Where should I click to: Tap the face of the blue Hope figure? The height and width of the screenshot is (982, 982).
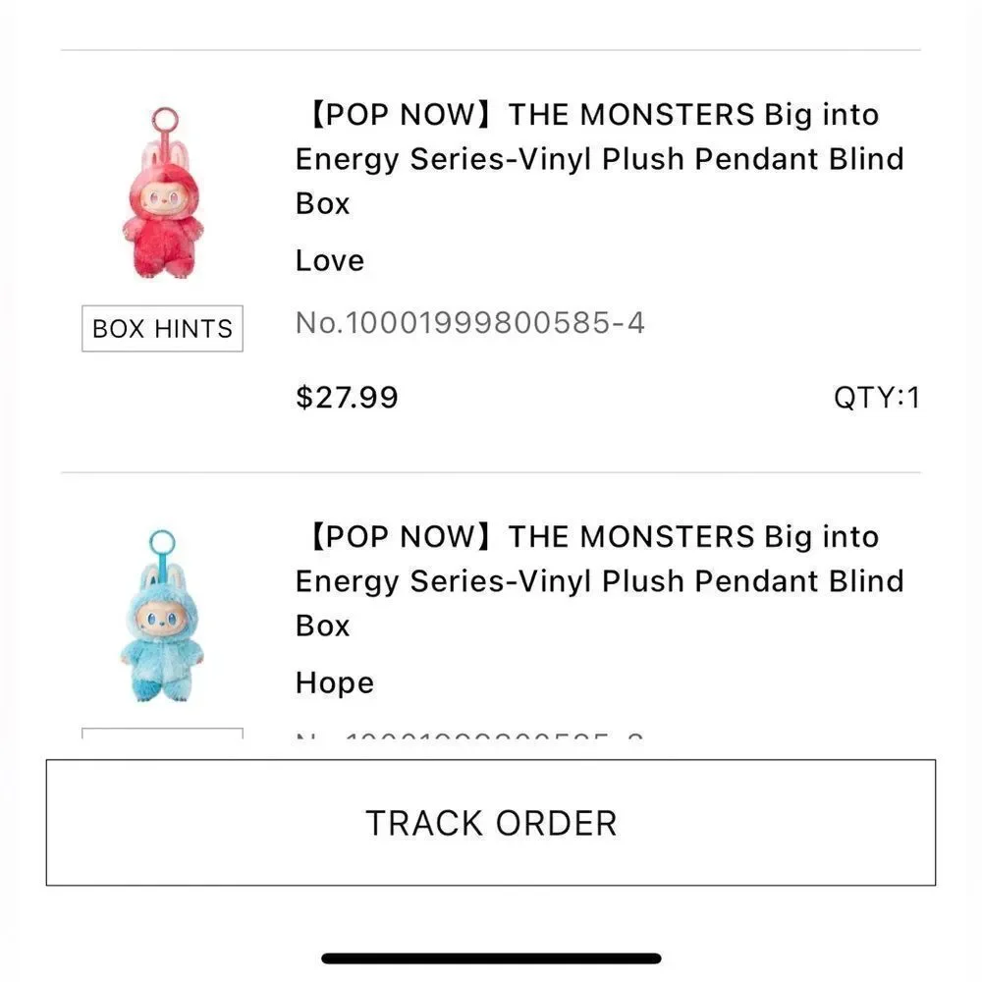161,619
